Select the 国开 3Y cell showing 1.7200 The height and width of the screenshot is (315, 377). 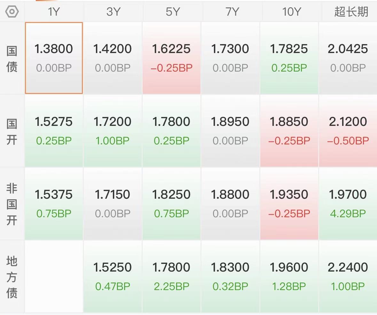(x=113, y=131)
